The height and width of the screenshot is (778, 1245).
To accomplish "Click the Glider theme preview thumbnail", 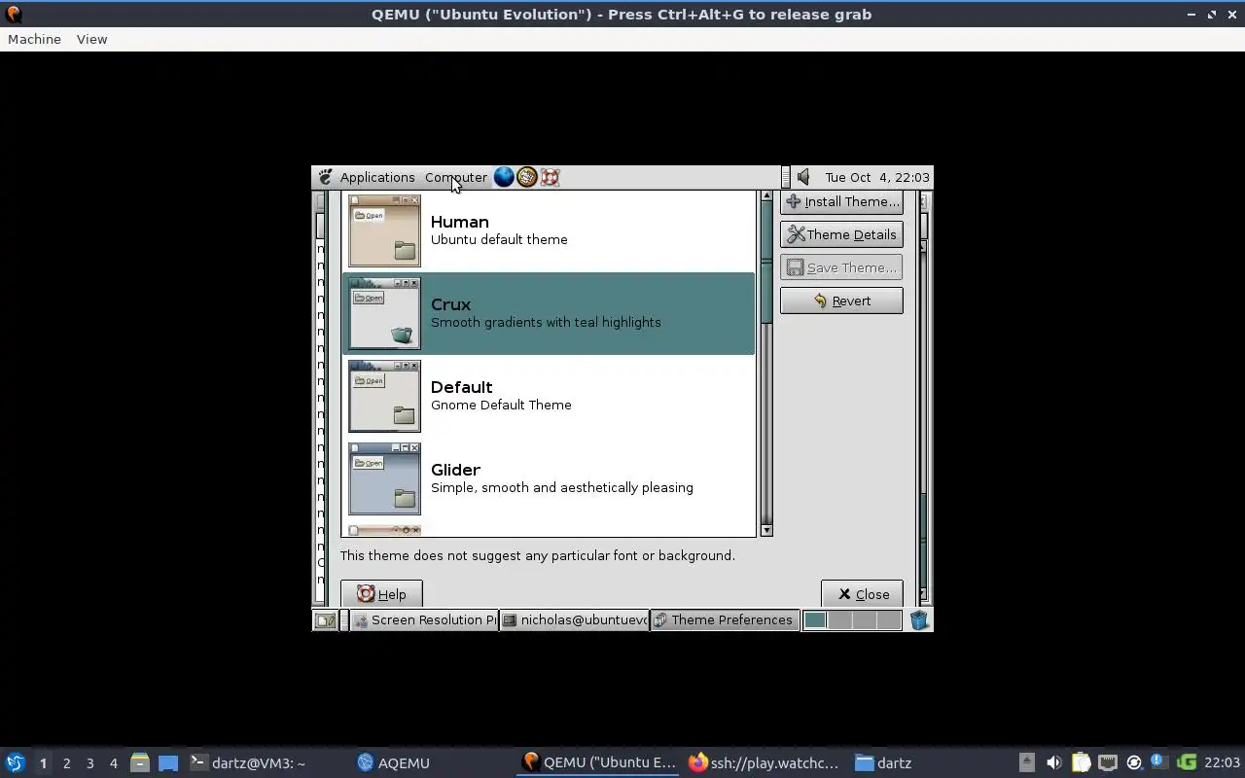I will [385, 478].
